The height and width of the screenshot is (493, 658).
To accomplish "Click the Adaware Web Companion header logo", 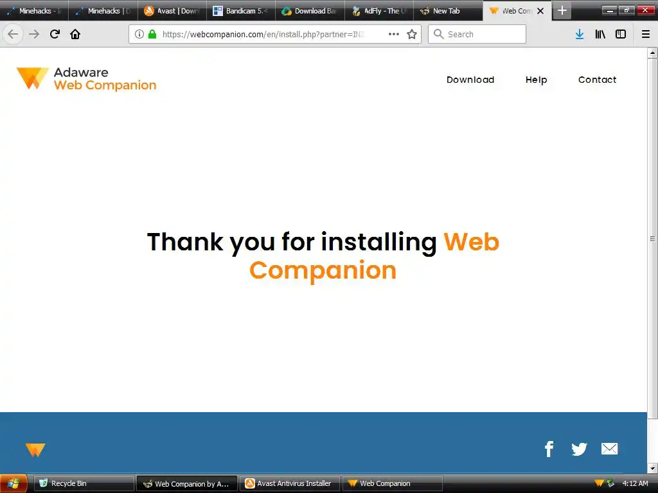I will point(87,79).
